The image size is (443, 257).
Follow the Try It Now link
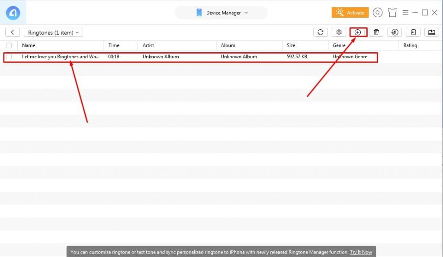pos(361,252)
